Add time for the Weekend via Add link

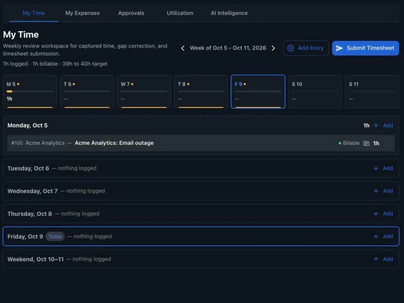coord(388,259)
